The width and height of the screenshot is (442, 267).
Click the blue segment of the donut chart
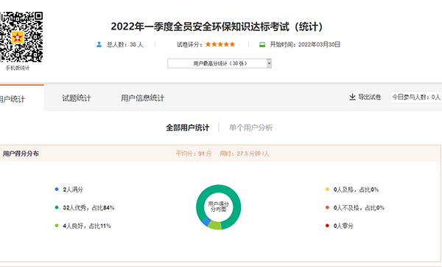pos(206,221)
